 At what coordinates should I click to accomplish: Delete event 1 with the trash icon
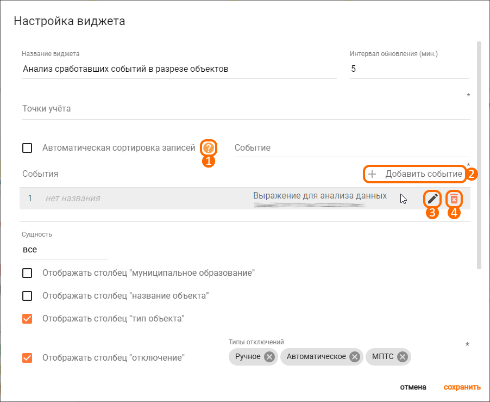tap(454, 199)
